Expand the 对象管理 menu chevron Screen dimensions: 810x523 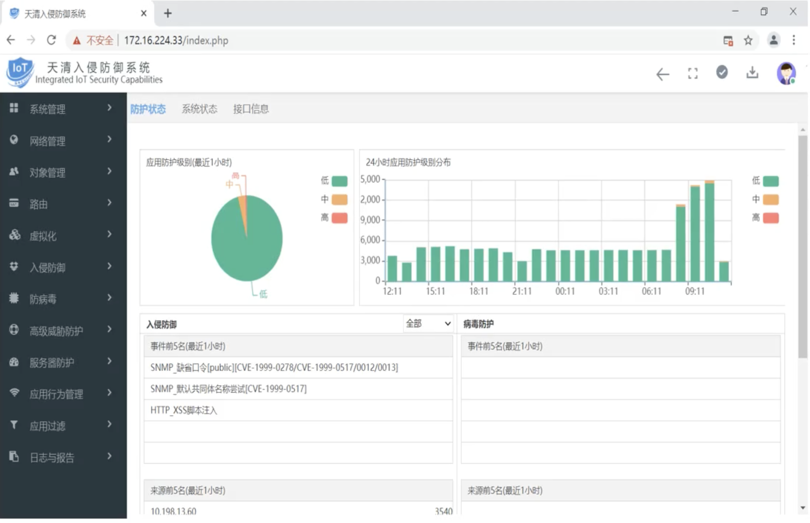click(110, 171)
